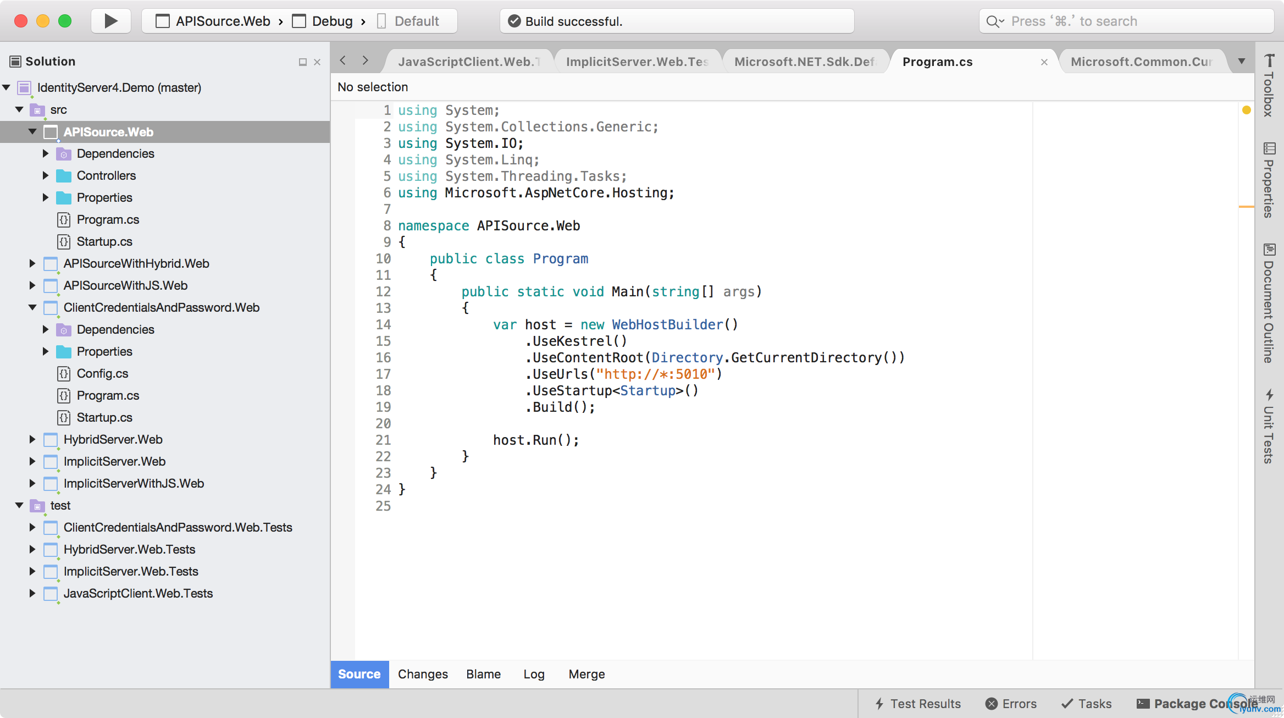Select the src solution folder icon

(37, 110)
